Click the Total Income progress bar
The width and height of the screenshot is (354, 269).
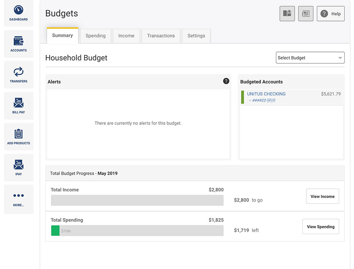137,200
